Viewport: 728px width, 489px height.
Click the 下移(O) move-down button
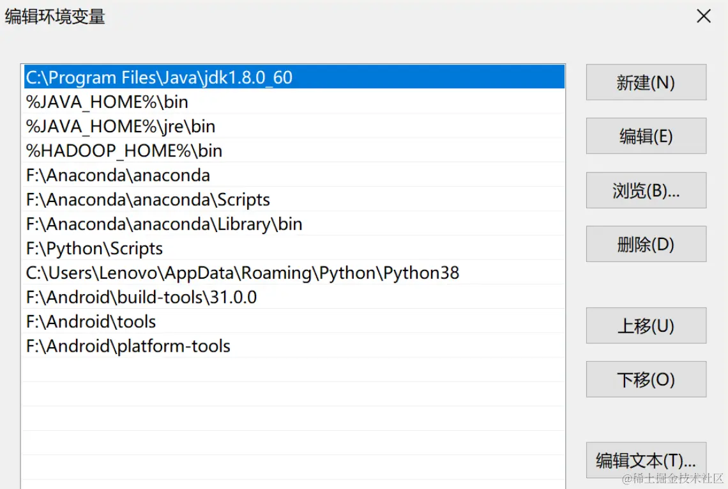[x=646, y=379]
